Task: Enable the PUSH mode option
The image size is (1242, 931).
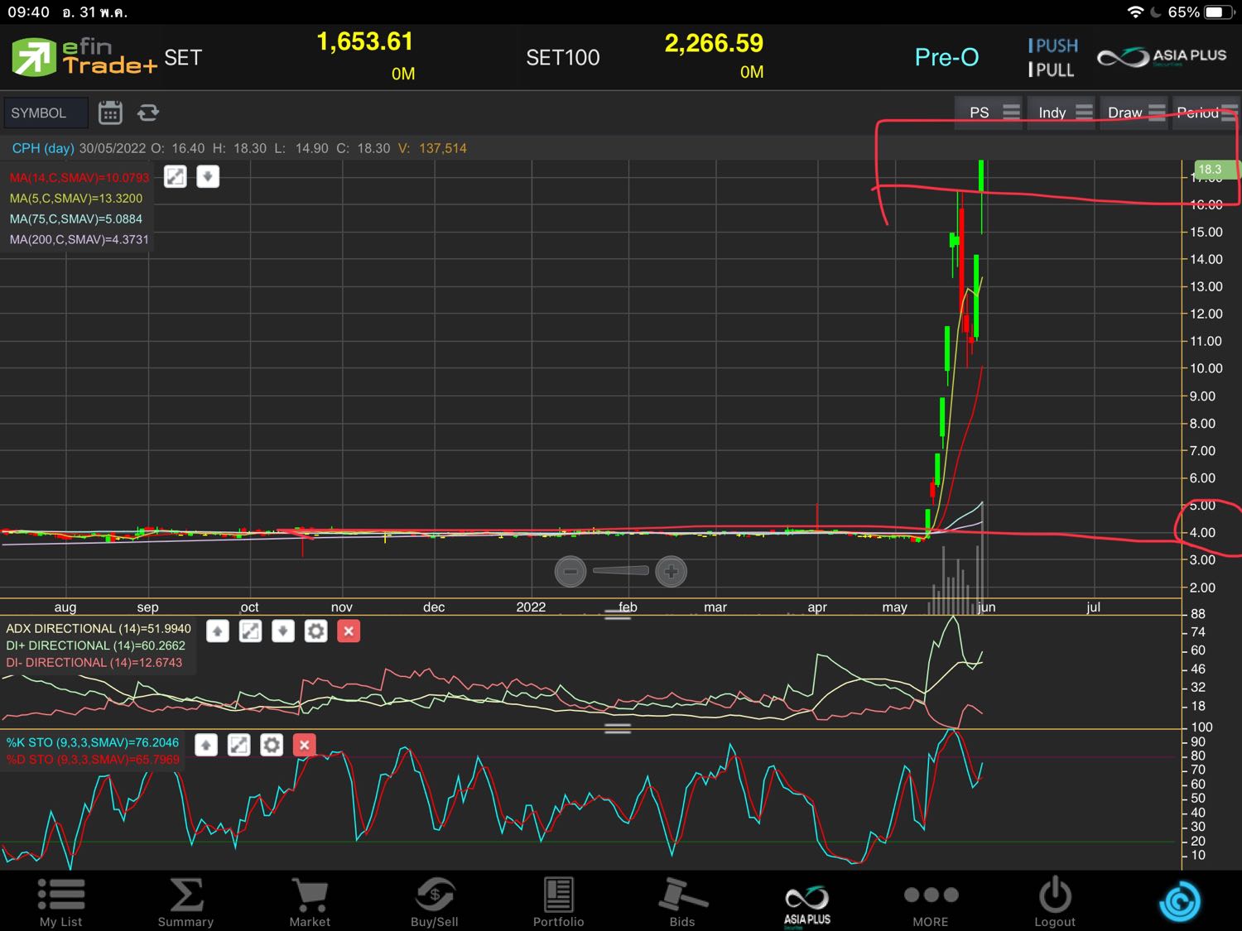Action: 1053,46
